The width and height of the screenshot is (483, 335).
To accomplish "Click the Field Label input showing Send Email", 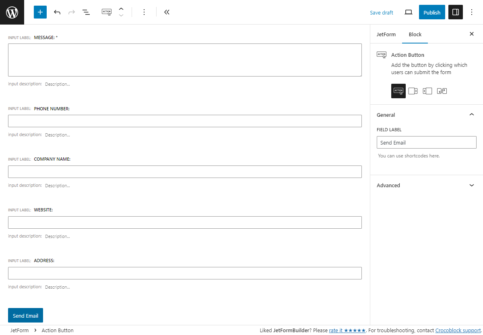I will click(x=426, y=142).
